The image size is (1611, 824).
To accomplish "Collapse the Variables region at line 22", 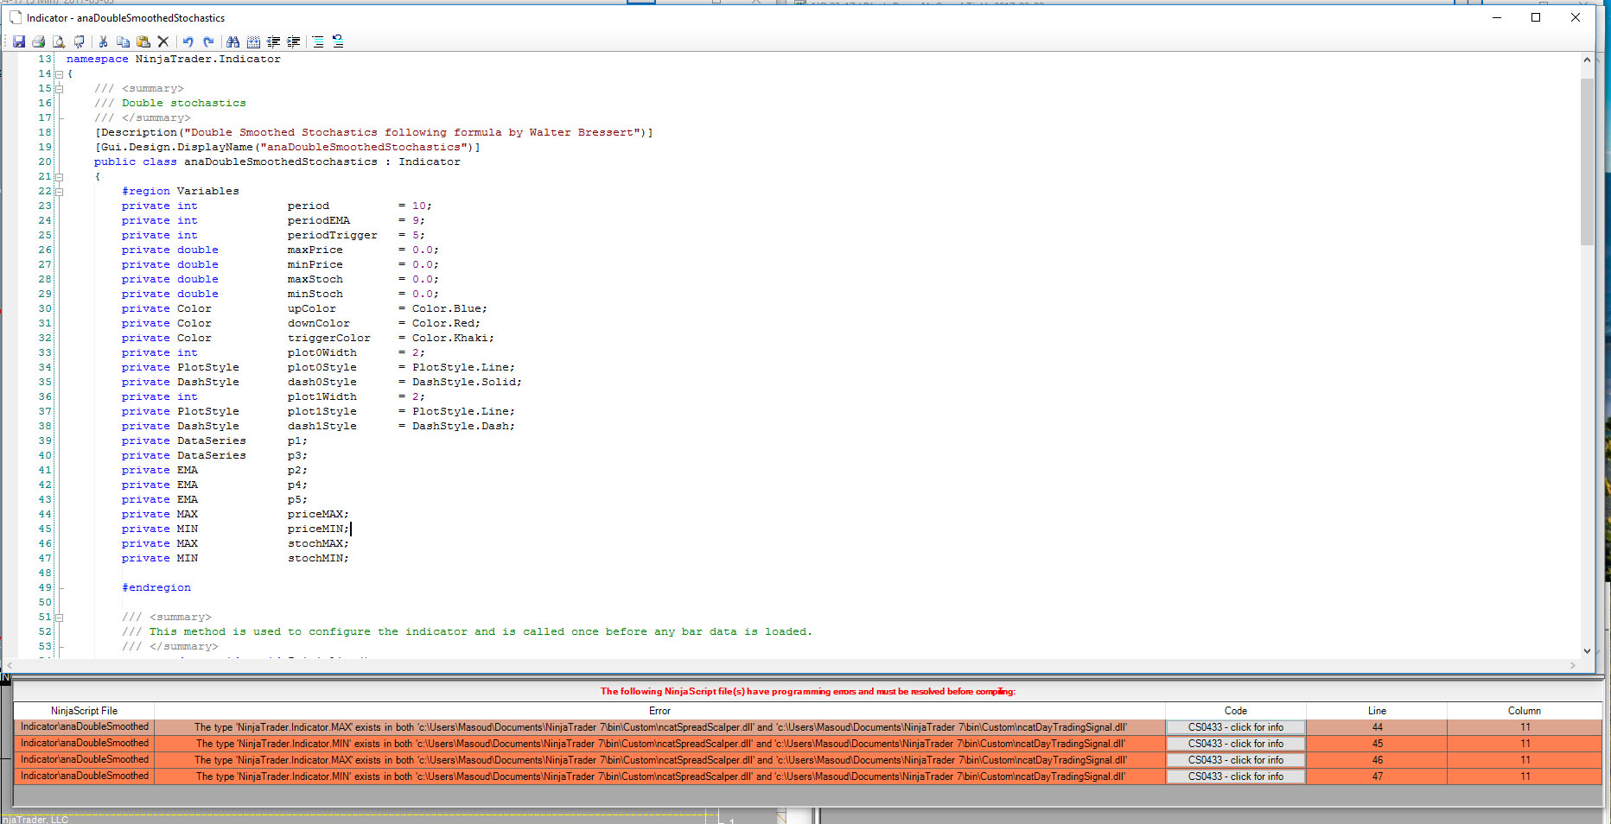I will pos(59,192).
